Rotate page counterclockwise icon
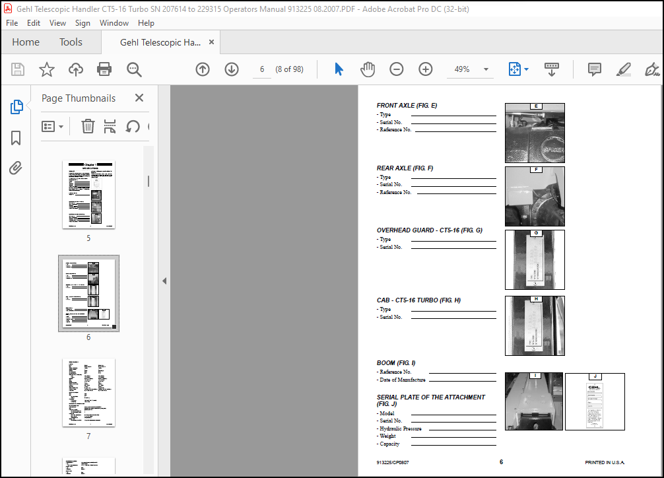664x478 pixels. tap(133, 126)
